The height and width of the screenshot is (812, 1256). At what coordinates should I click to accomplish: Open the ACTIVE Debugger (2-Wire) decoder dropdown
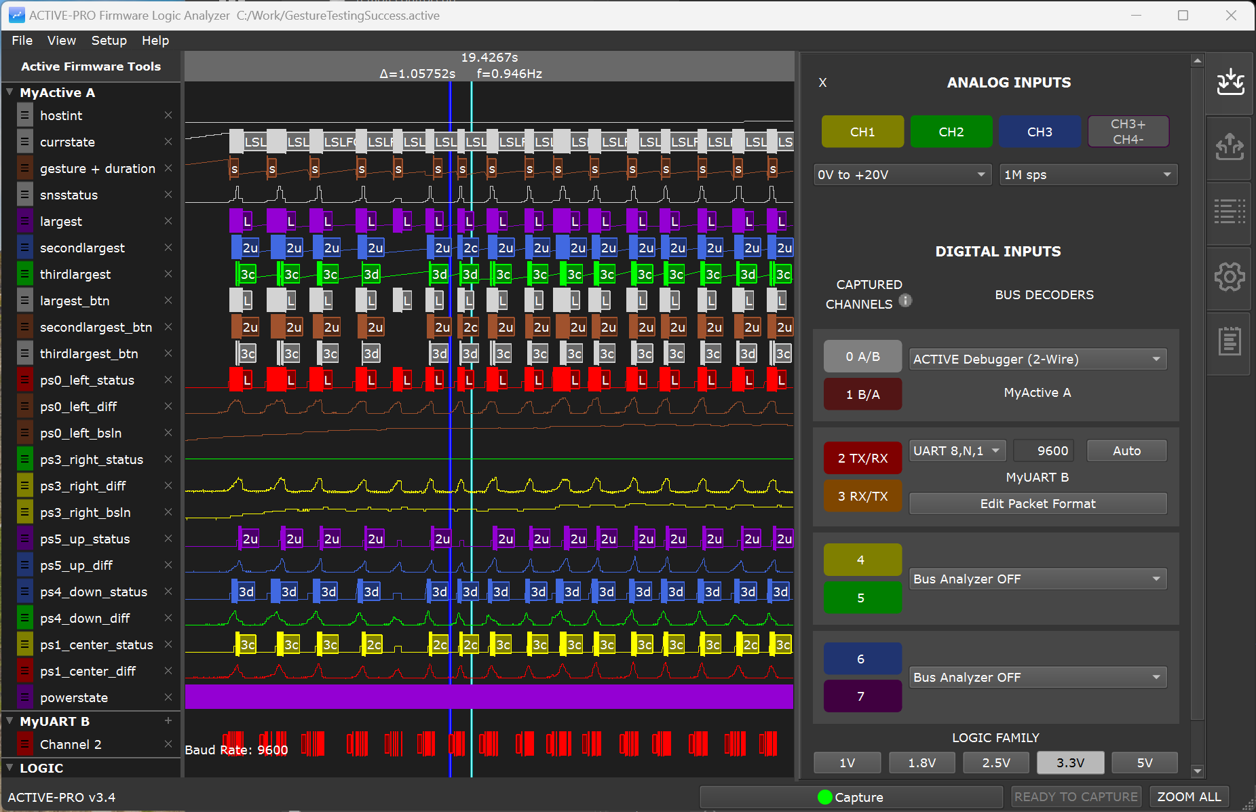click(x=1037, y=359)
